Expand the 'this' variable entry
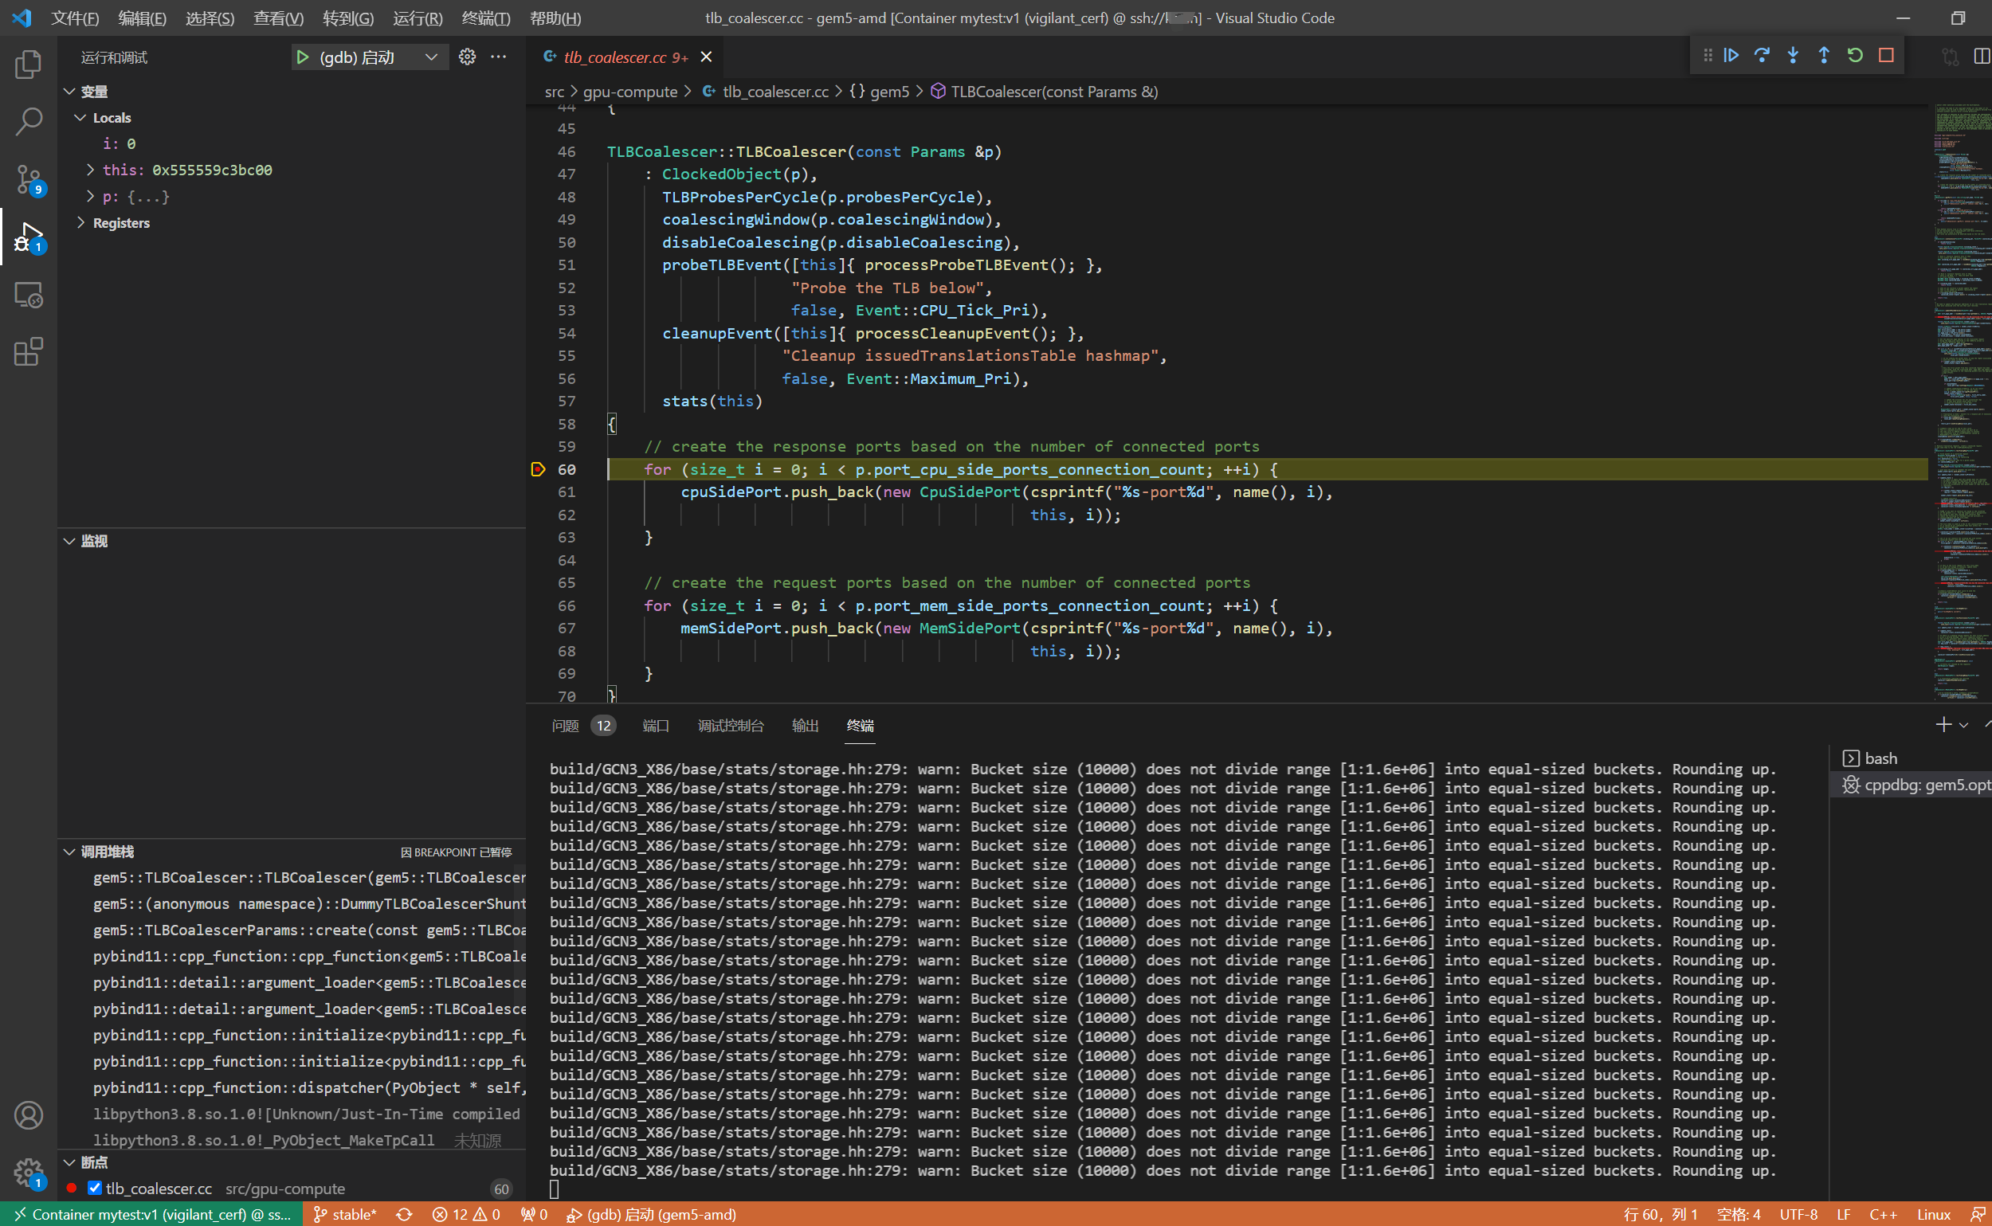This screenshot has height=1226, width=1992. pyautogui.click(x=91, y=170)
